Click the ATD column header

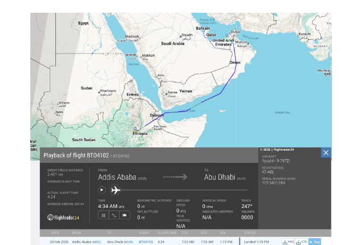[x=204, y=233]
